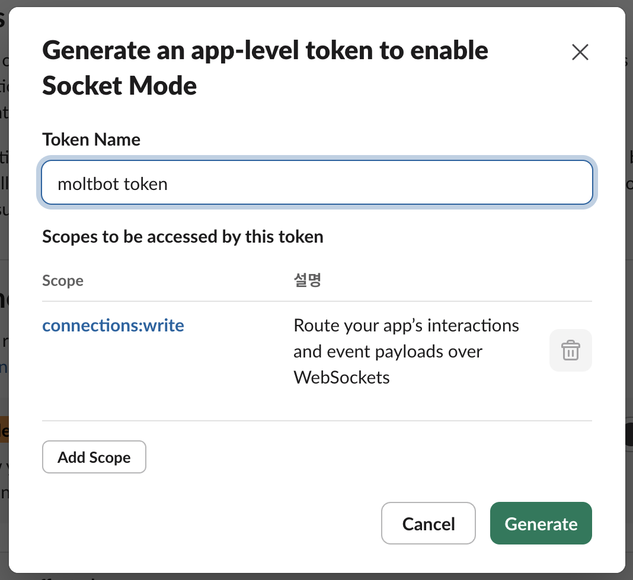Click the 'Socket Mode' title line
The width and height of the screenshot is (633, 580).
click(x=120, y=86)
